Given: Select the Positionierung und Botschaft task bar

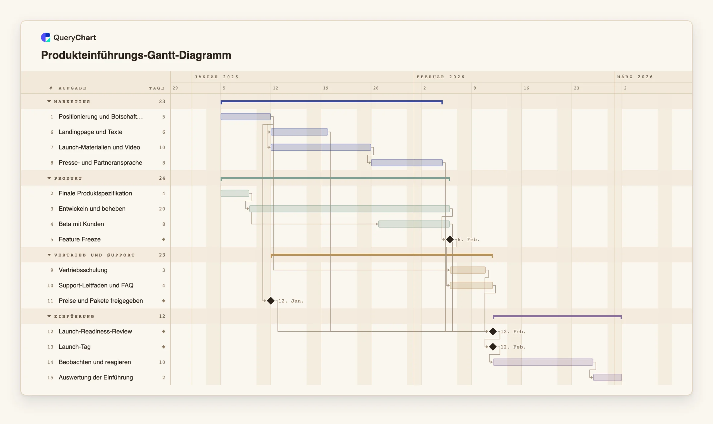Looking at the screenshot, I should click(x=246, y=117).
